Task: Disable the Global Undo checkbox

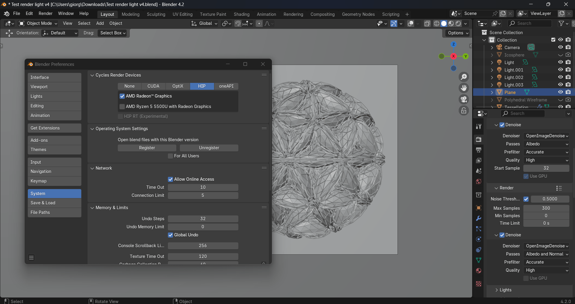Action: pos(170,235)
